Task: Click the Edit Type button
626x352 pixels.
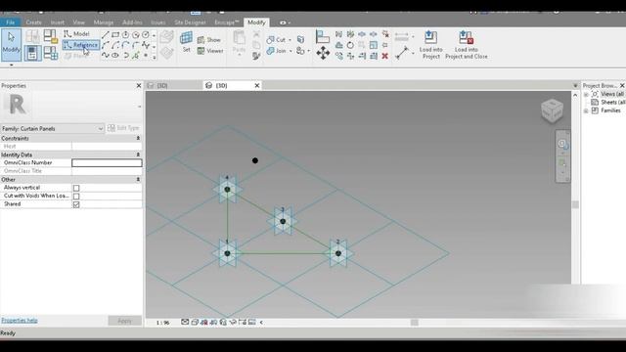Action: pos(123,128)
